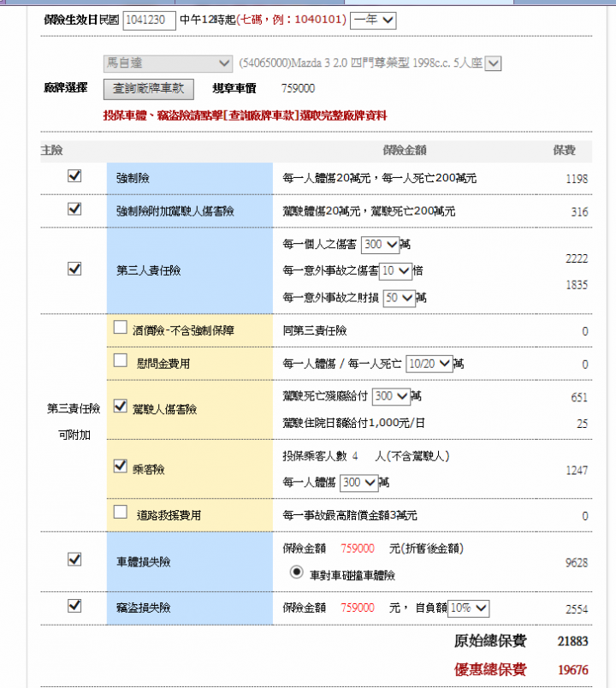Select 車對車碰撞車體險 radio button
The height and width of the screenshot is (688, 616).
click(x=297, y=572)
